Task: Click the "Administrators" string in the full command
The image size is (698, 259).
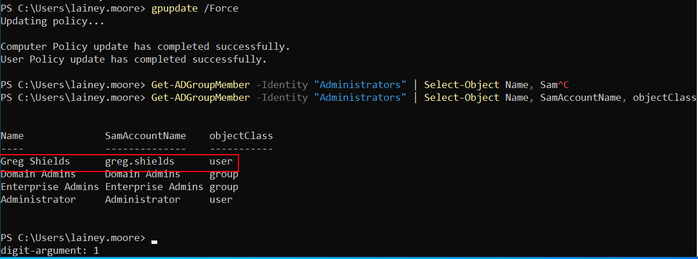Action: (360, 97)
